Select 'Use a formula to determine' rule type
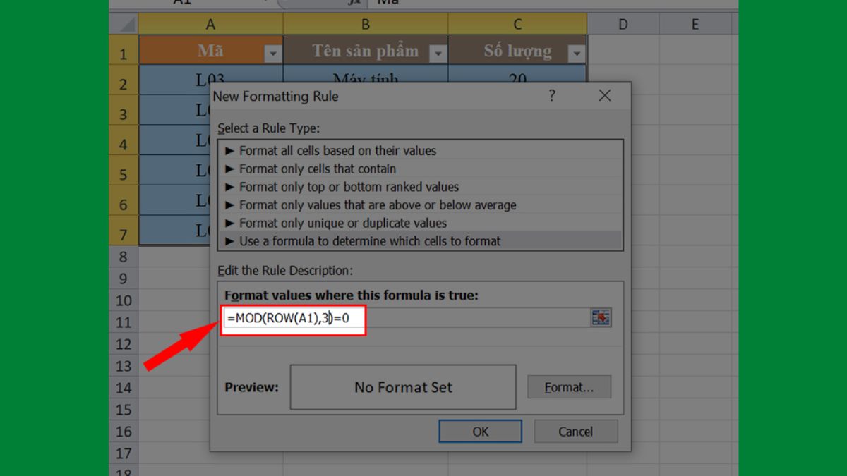The width and height of the screenshot is (847, 476). pos(370,241)
